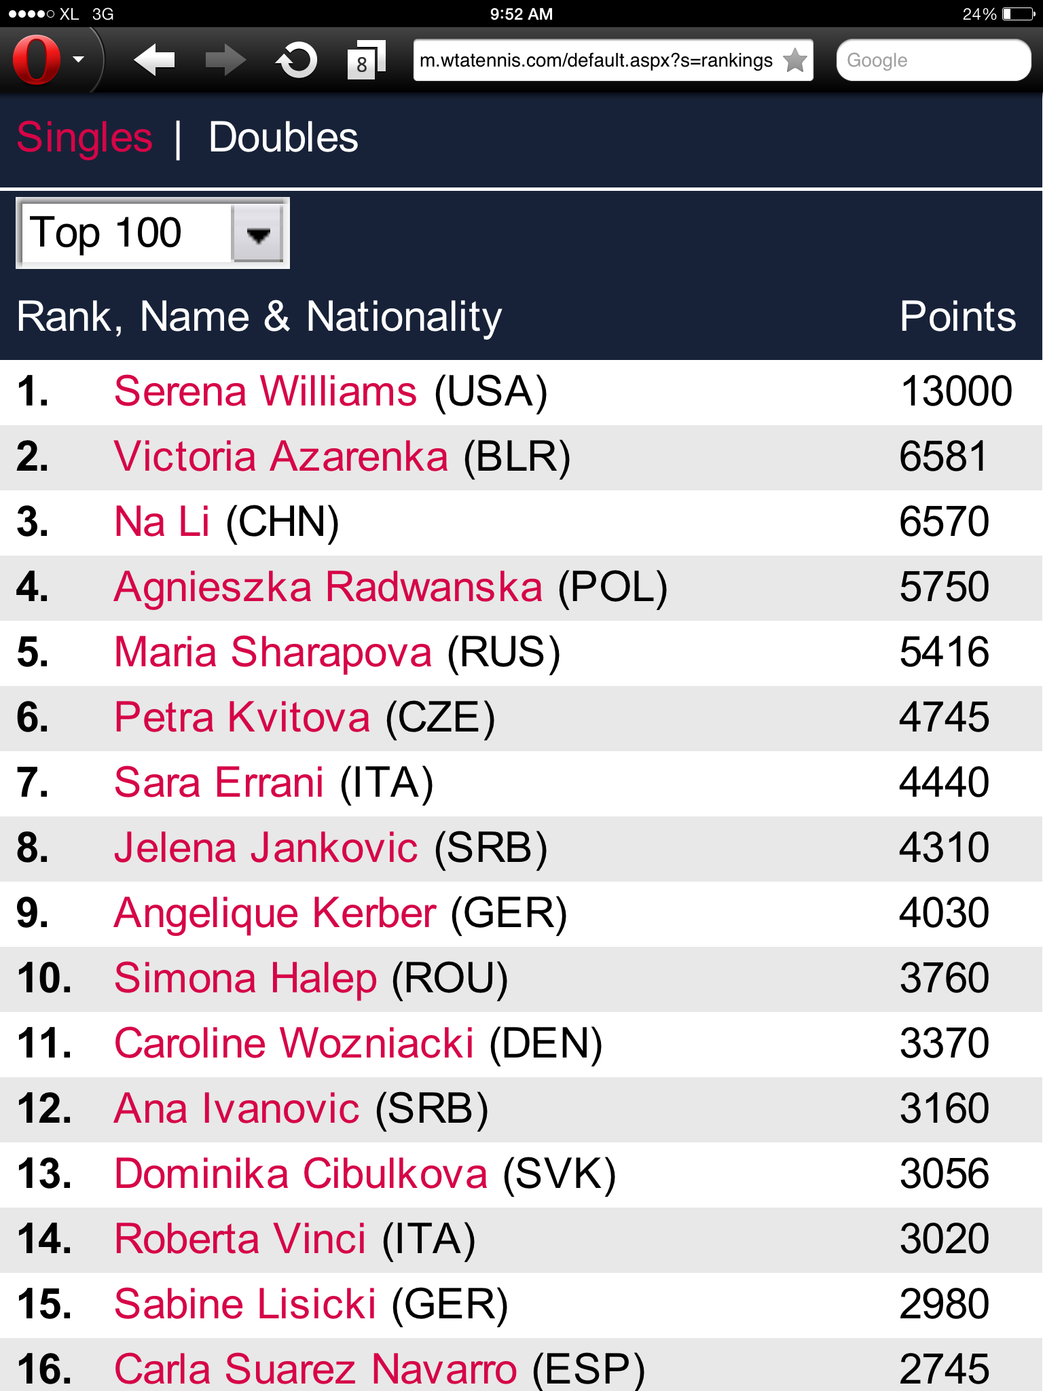
Task: Go forward with the right arrow
Action: tap(225, 60)
